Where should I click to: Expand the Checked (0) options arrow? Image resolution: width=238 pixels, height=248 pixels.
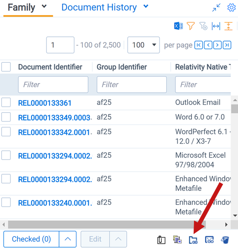click(68, 239)
